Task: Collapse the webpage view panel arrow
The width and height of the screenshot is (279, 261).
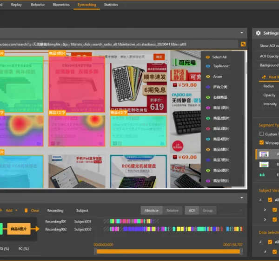Action: (x=242, y=33)
